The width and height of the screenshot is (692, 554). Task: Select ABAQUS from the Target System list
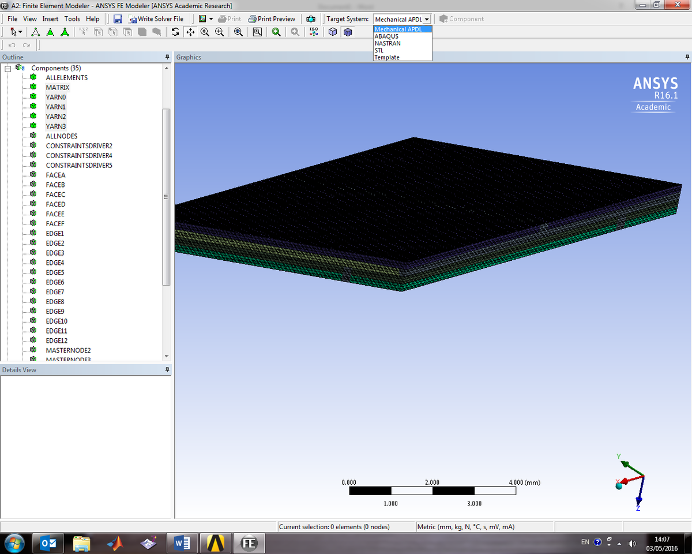pos(387,36)
